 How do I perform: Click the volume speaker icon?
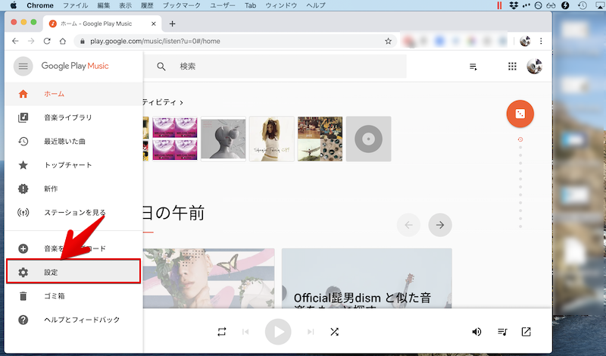pos(476,332)
